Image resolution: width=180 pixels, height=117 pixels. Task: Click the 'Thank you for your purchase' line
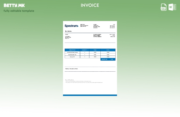pyautogui.click(x=71, y=69)
